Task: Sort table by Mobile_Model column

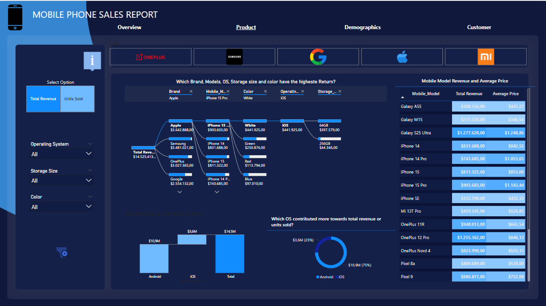Action: pyautogui.click(x=426, y=94)
